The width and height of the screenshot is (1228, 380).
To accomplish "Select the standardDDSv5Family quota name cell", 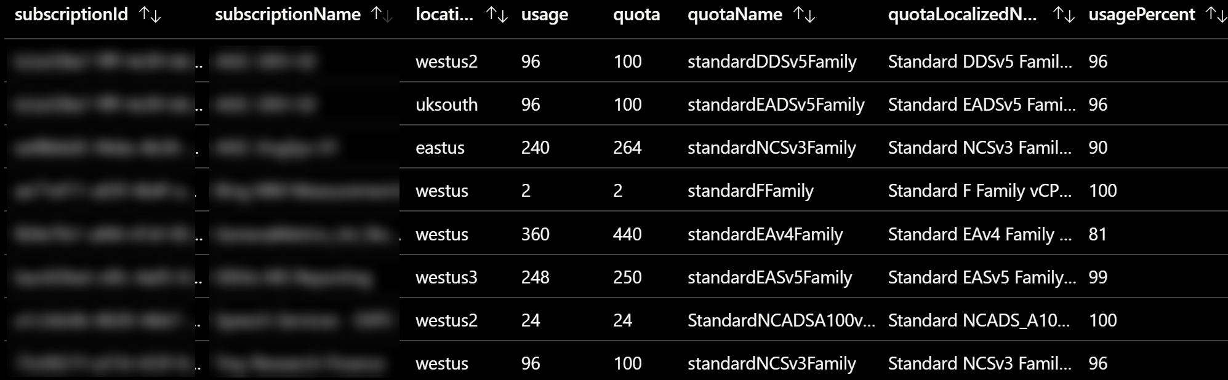I will (x=772, y=61).
